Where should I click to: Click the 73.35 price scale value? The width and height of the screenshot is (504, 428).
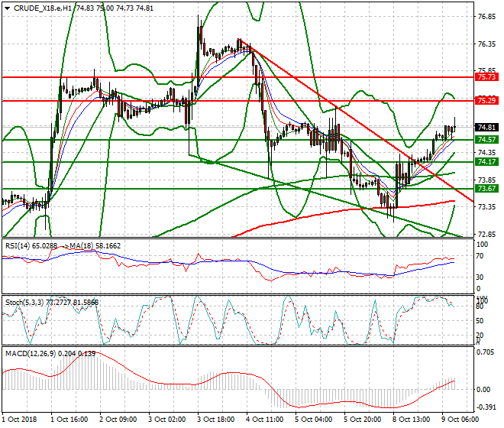(486, 206)
